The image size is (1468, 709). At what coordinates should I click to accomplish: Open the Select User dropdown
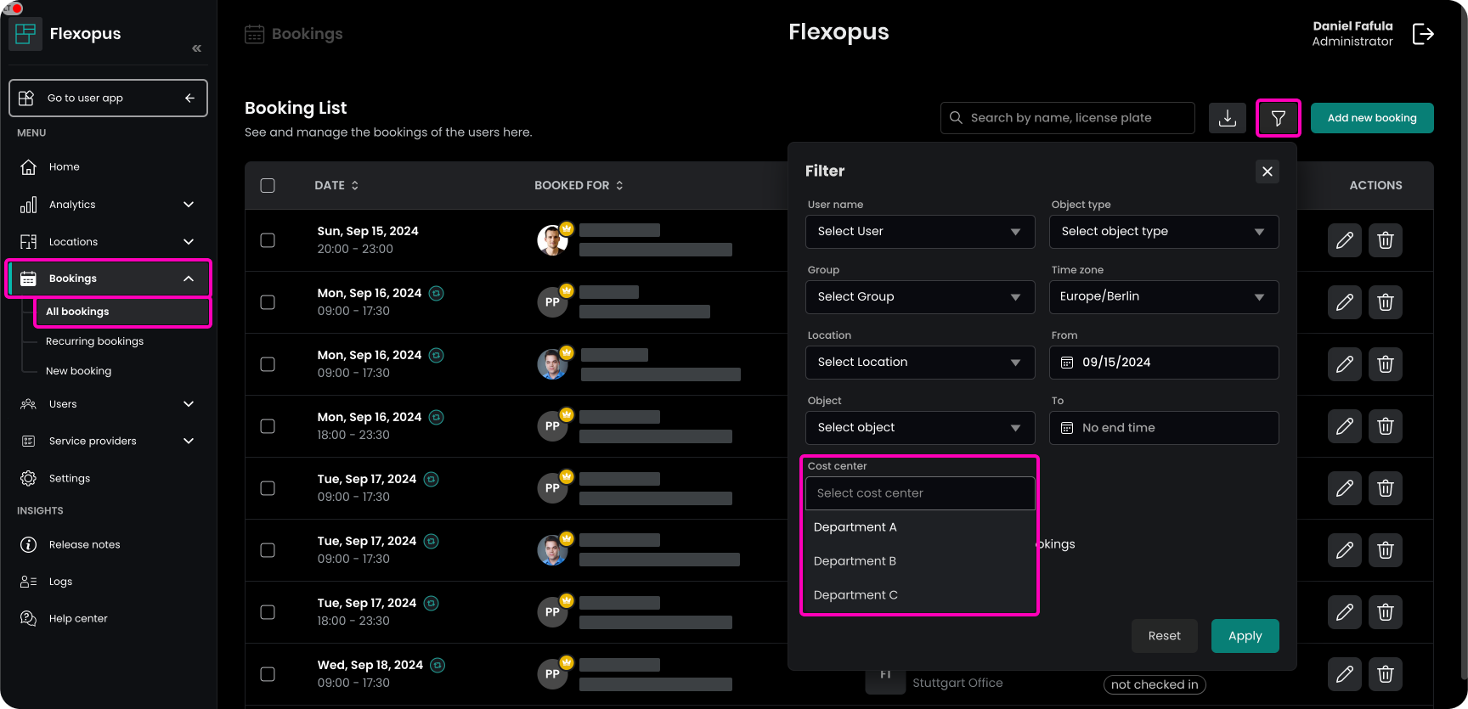tap(919, 232)
